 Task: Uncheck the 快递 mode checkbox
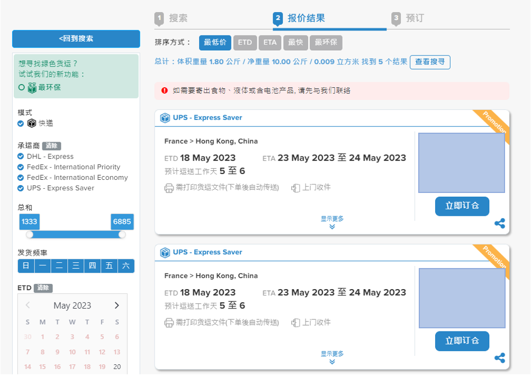[21, 123]
